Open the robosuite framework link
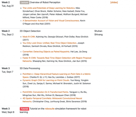The width and height of the screenshot is (136, 117). click(50, 109)
